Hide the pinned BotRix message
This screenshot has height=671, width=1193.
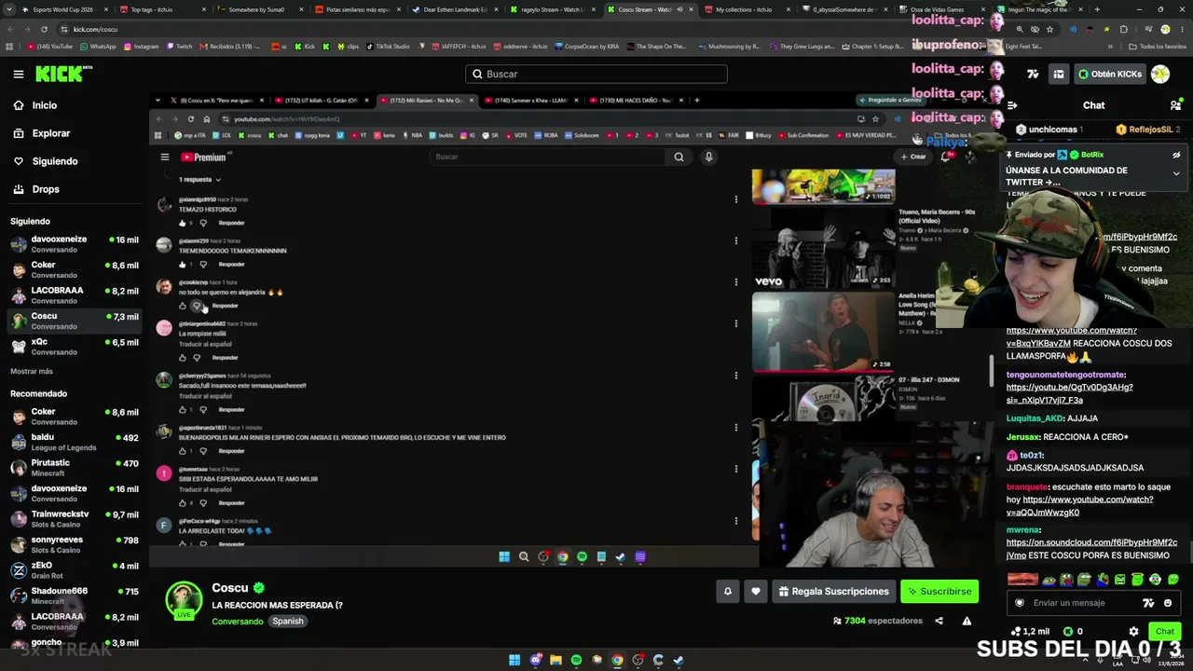coord(1176,156)
